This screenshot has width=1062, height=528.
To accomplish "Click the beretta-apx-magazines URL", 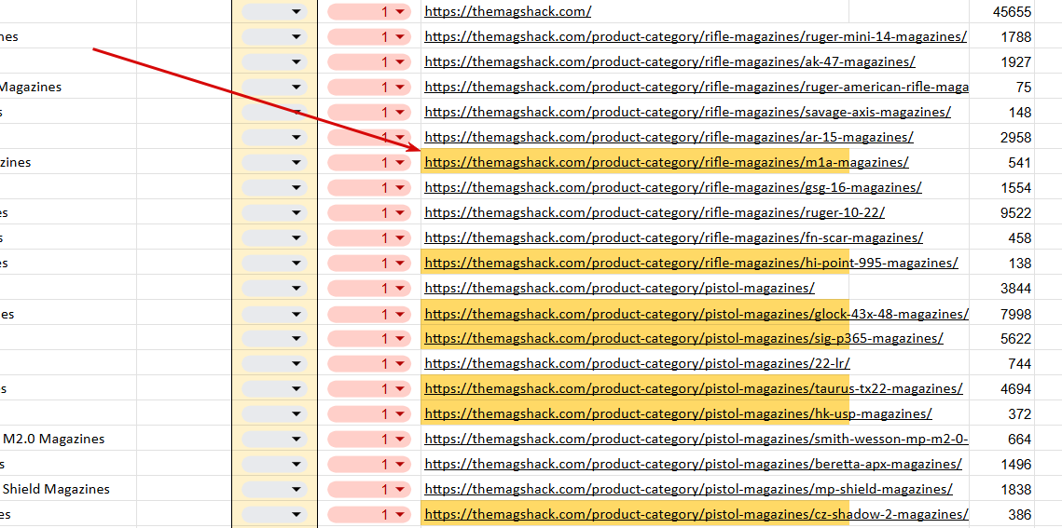I will [694, 464].
